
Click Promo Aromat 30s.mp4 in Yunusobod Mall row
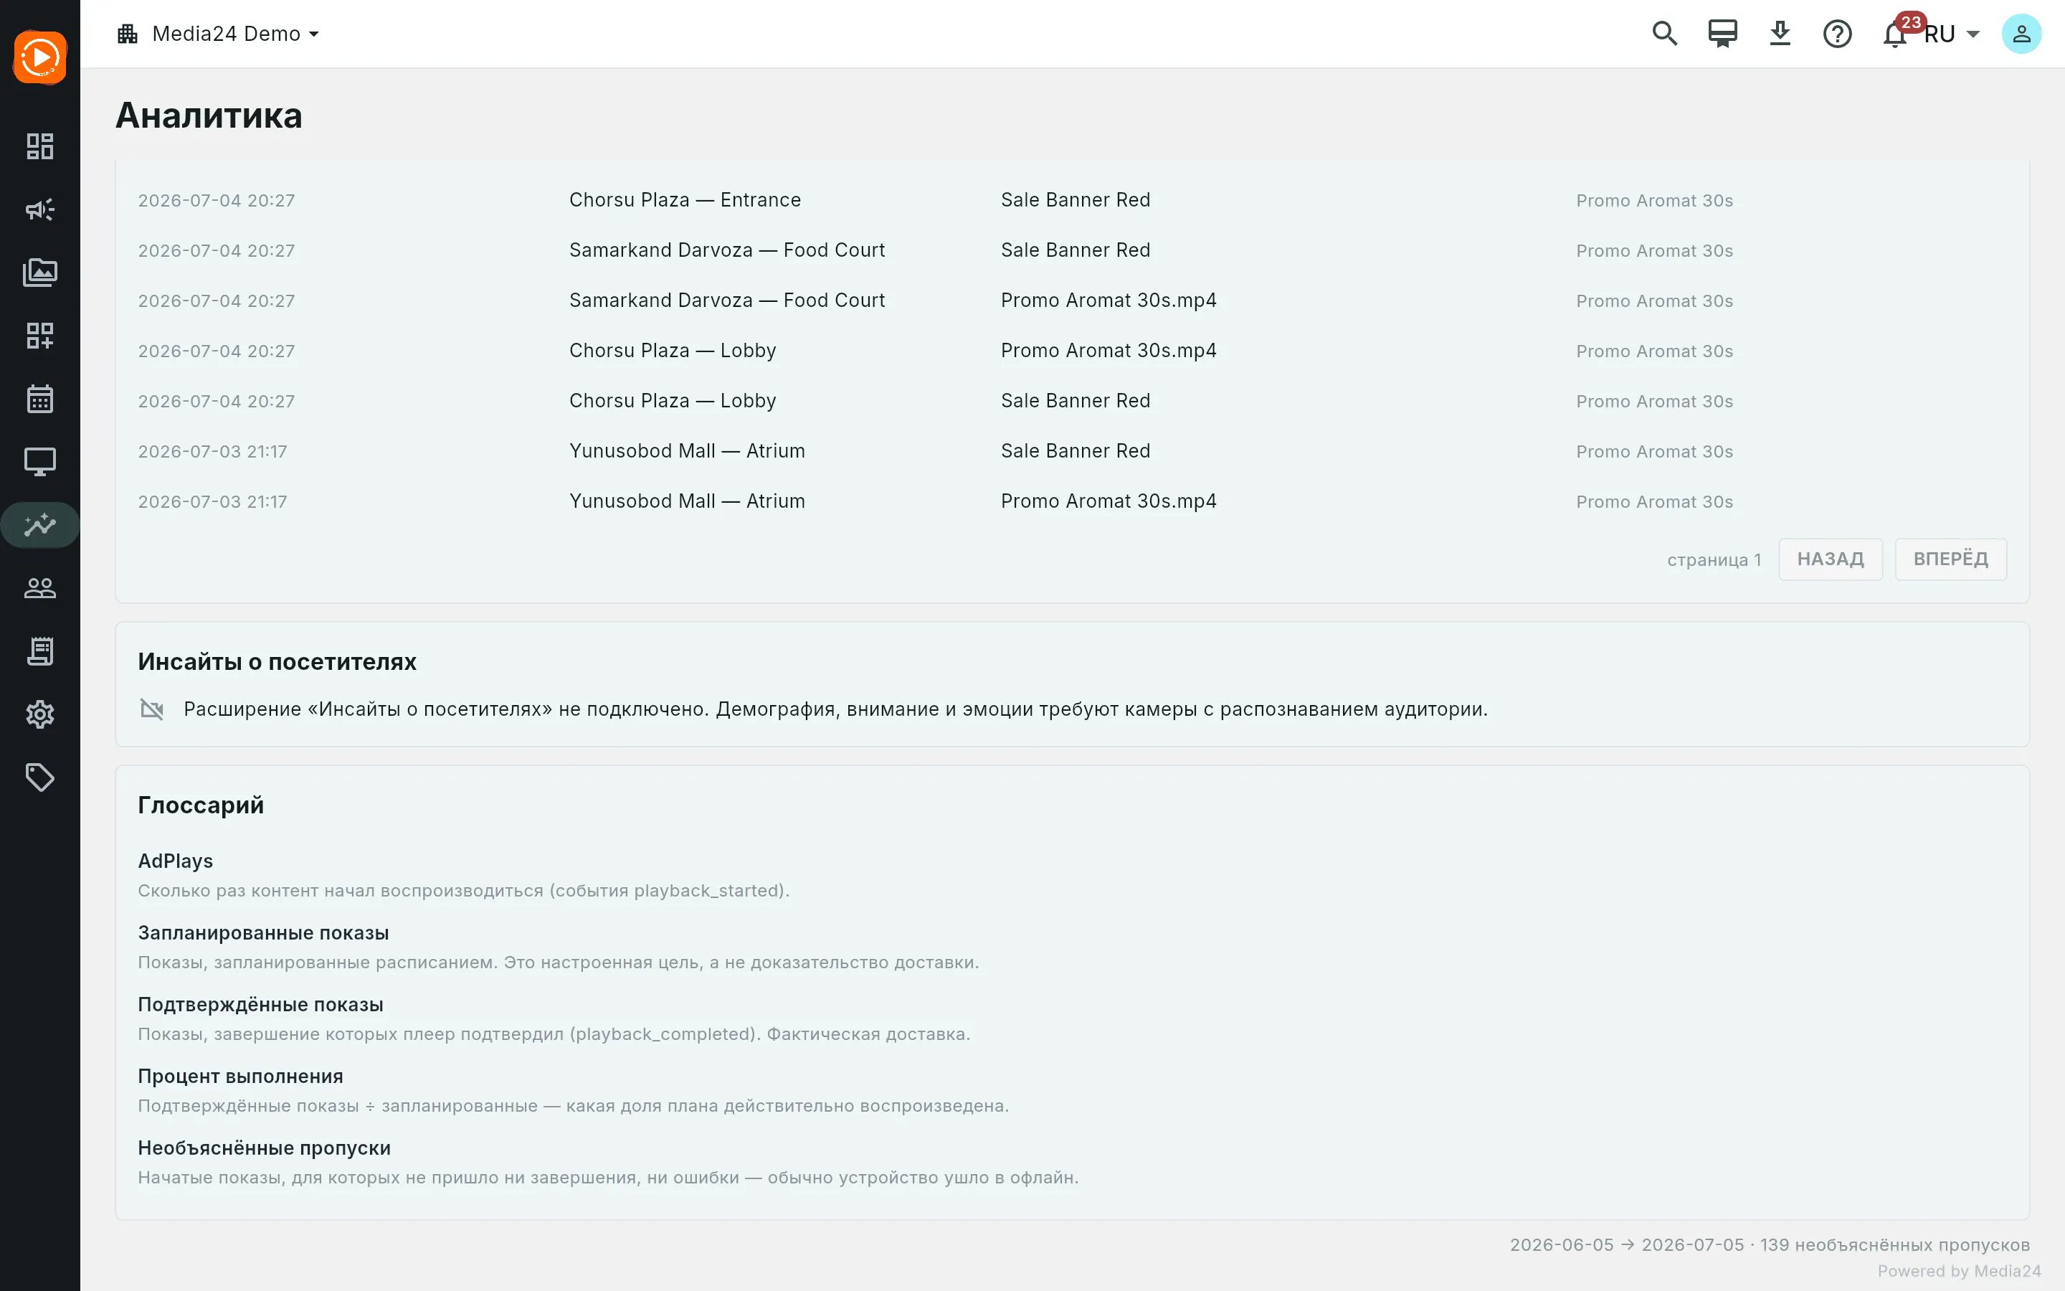(1109, 501)
